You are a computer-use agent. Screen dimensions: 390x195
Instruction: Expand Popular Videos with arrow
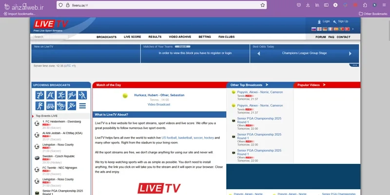[324, 85]
